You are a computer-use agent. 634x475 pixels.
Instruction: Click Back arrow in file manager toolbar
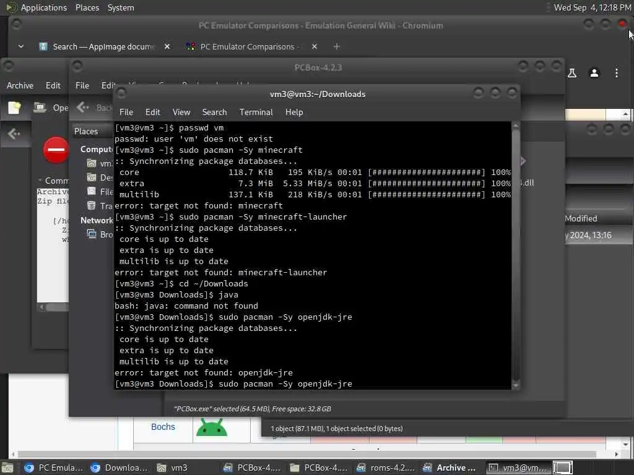click(83, 107)
